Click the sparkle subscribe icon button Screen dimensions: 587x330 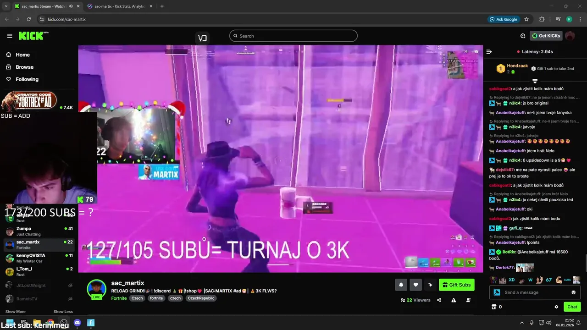[x=430, y=285]
